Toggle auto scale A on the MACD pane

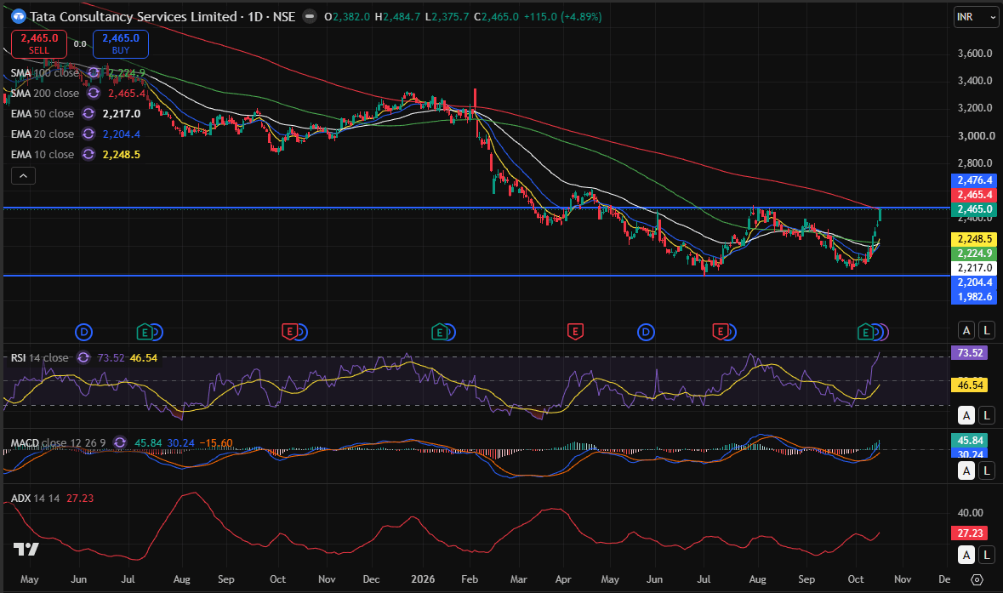966,470
